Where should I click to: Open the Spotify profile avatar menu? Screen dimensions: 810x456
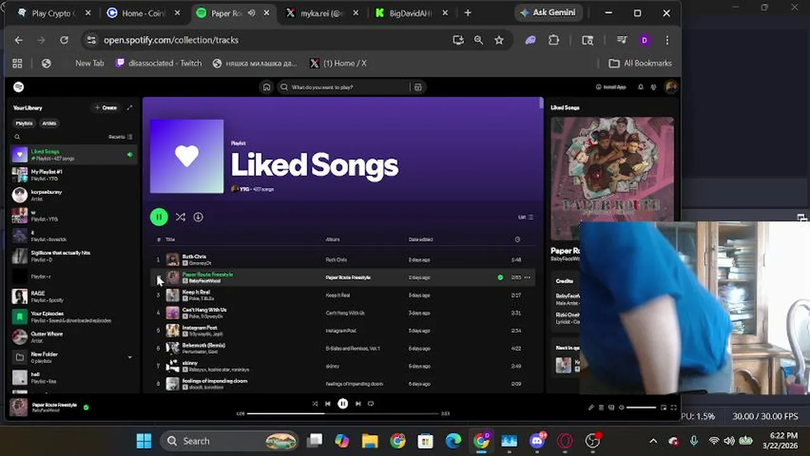[671, 87]
